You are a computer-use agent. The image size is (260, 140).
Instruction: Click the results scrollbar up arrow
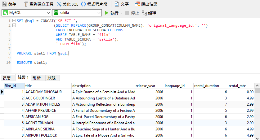click(x=257, y=85)
